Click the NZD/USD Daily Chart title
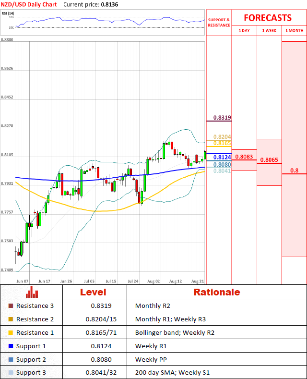The height and width of the screenshot is (379, 307). (28, 4)
